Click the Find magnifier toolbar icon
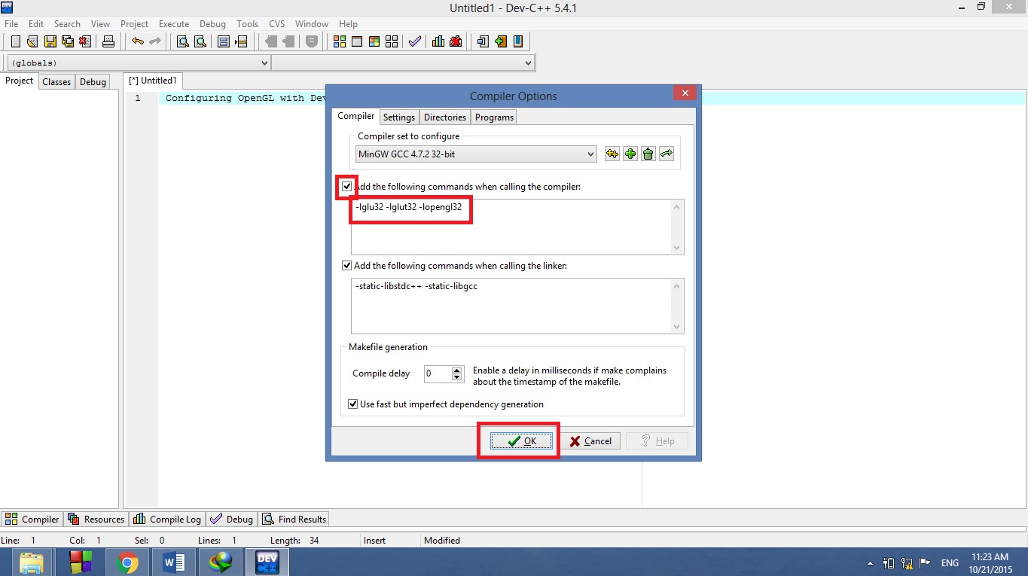1028x576 pixels. point(182,41)
